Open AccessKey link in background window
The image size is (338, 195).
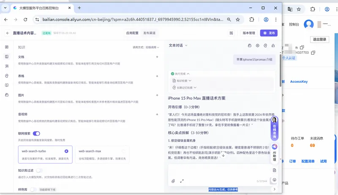pos(299,81)
